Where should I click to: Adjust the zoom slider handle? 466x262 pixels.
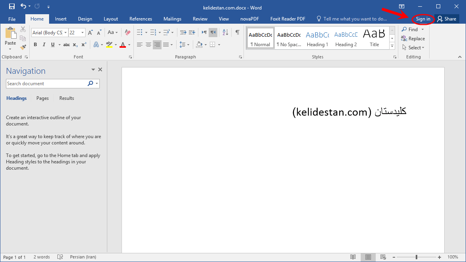pos(417,257)
